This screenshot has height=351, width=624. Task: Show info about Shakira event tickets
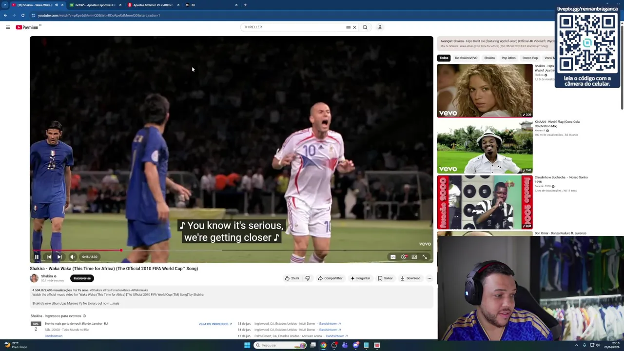pos(84,316)
